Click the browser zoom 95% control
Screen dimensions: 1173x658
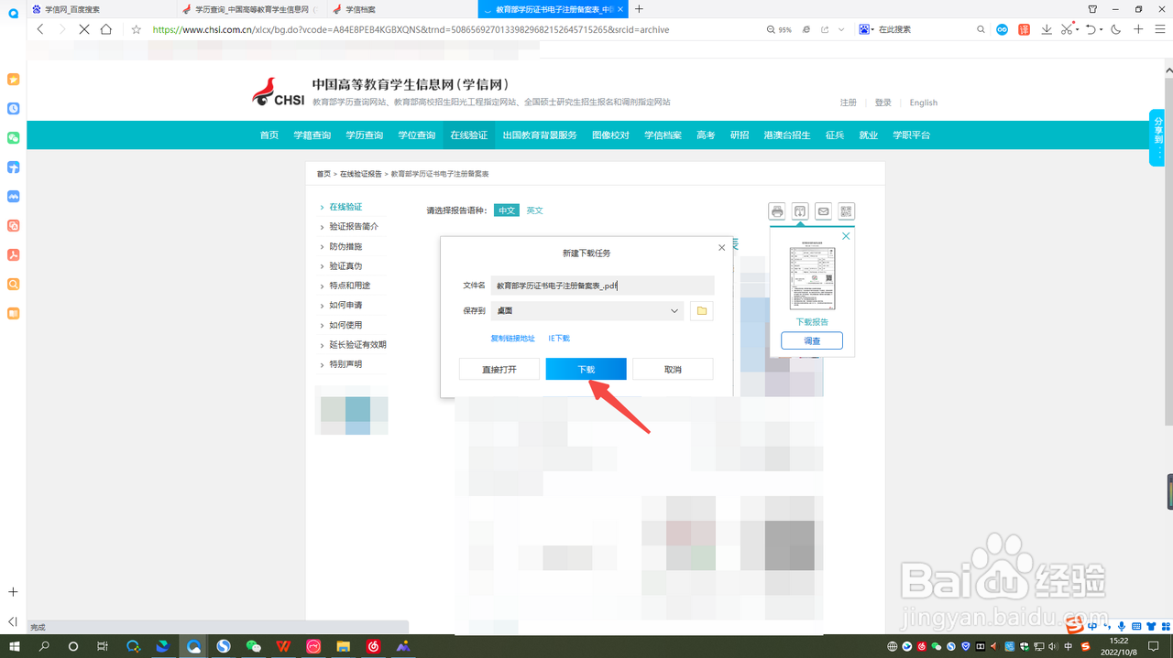click(779, 29)
